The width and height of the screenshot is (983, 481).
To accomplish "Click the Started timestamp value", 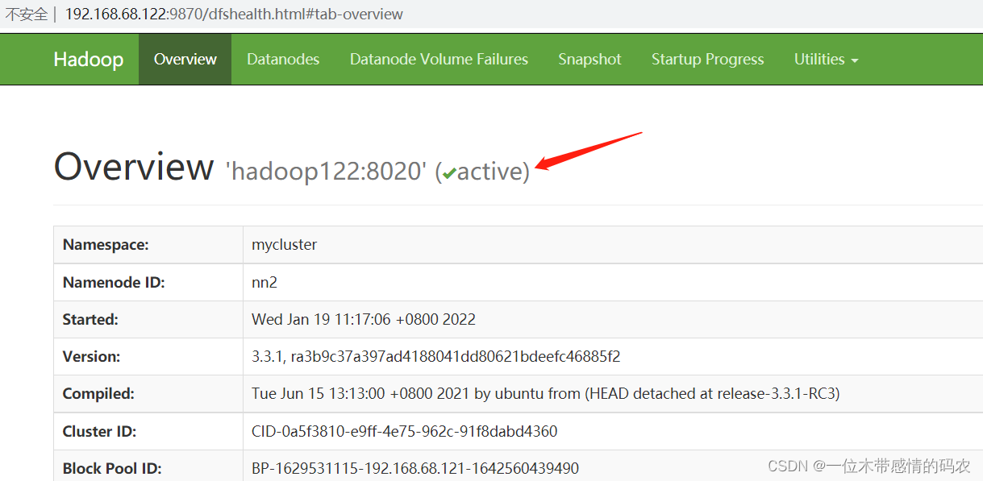I will [x=364, y=319].
